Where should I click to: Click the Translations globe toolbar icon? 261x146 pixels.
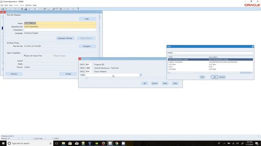61,9
